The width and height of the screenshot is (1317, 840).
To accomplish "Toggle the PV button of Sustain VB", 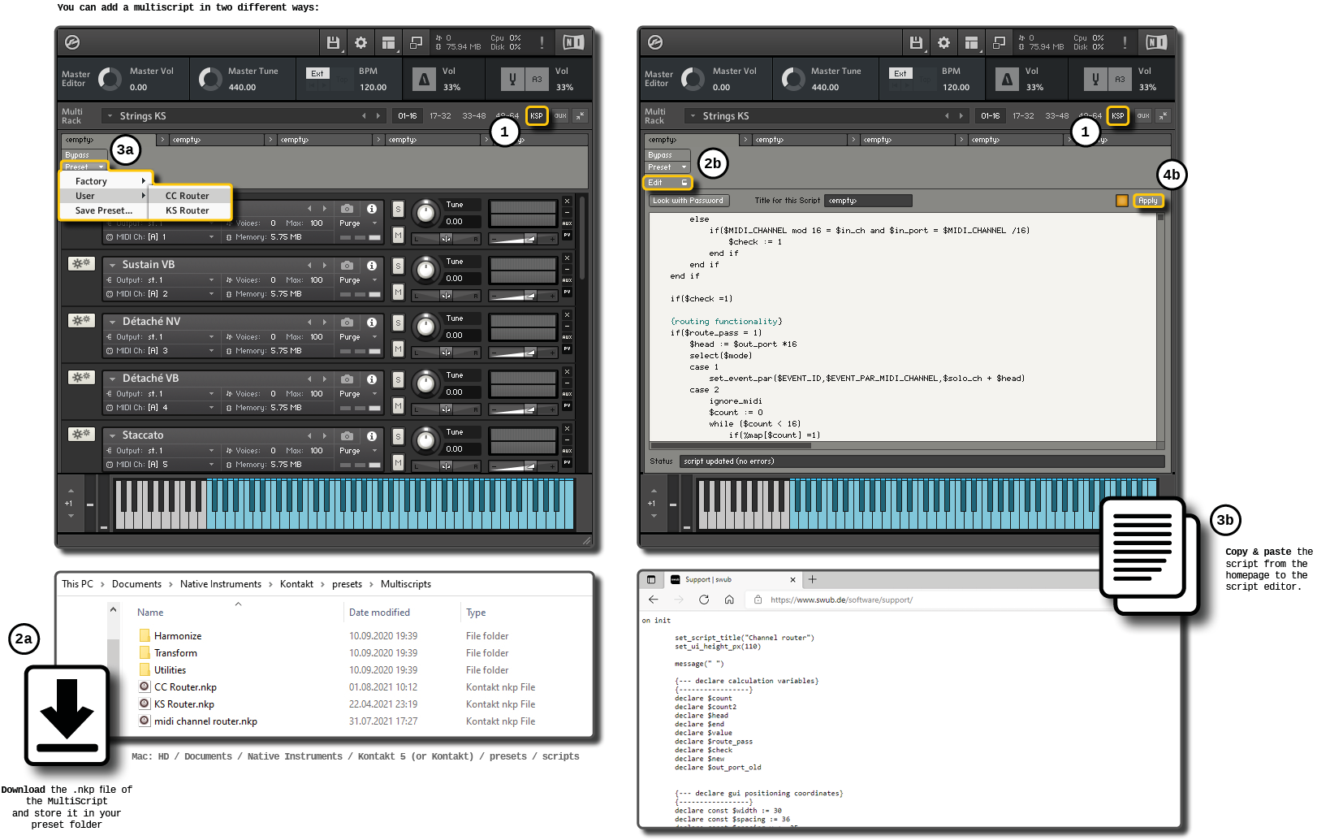I will tap(567, 292).
